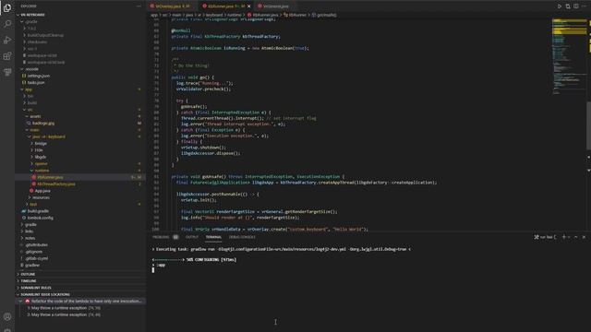Click the build.gradle file icon
This screenshot has width=591, height=332.
pos(24,211)
